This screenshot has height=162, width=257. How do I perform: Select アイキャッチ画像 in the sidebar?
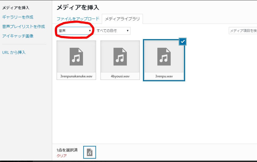17,36
